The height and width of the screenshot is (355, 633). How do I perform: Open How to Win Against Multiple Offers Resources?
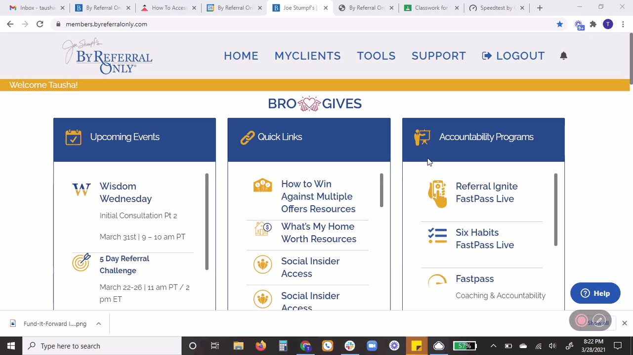[318, 196]
